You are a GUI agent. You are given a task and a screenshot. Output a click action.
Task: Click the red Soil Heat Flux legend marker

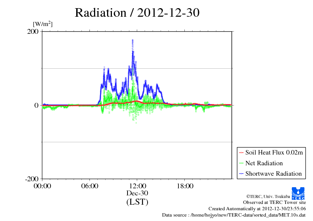pos(241,153)
